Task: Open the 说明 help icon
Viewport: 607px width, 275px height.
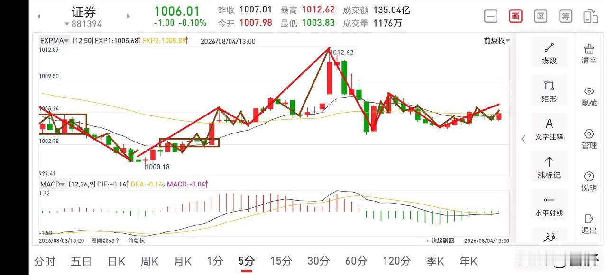Action: point(589,182)
